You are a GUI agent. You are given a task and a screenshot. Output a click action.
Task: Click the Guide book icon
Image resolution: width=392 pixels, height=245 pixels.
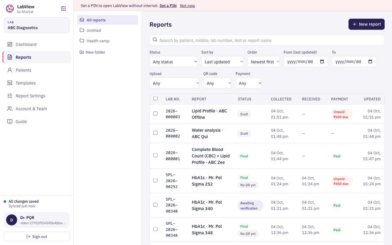click(x=10, y=122)
